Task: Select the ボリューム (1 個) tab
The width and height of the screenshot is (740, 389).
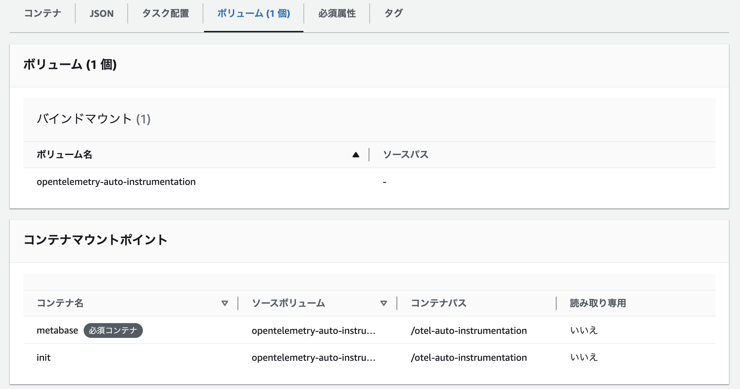Action: (x=253, y=13)
